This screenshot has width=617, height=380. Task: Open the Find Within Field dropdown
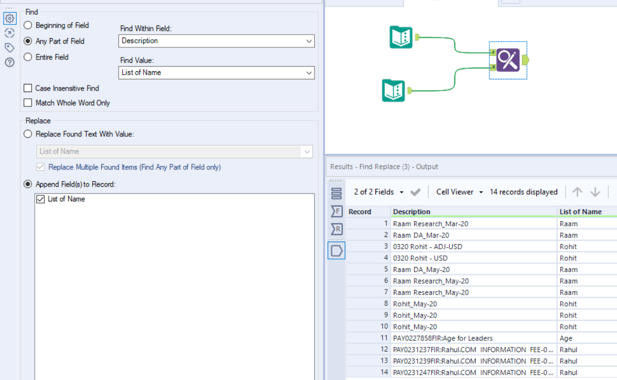(x=309, y=41)
